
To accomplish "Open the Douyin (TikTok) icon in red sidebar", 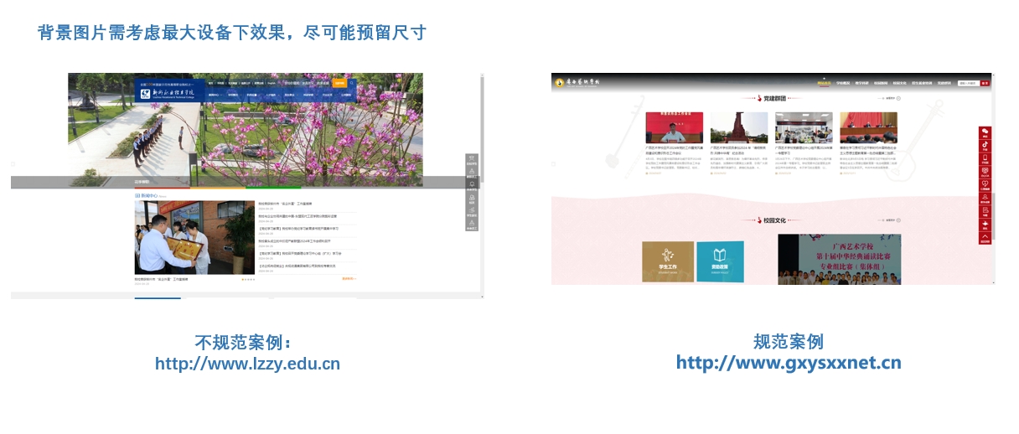I will [x=985, y=146].
